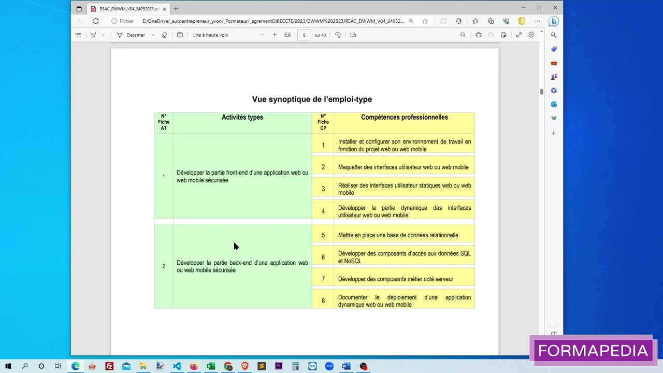Open the PDF table of contents

pyautogui.click(x=78, y=35)
